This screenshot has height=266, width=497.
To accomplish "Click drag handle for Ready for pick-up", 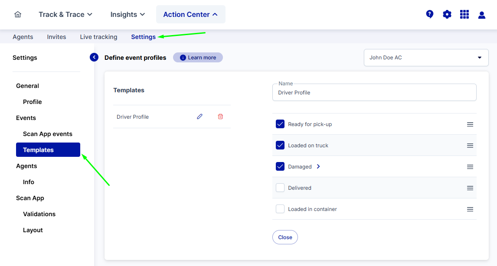I will [470, 124].
